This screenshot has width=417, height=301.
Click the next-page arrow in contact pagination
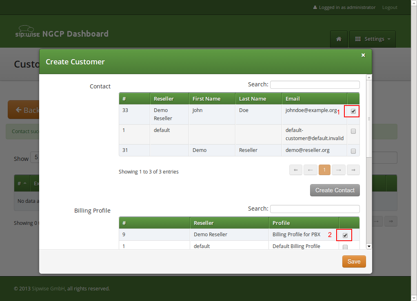click(338, 170)
